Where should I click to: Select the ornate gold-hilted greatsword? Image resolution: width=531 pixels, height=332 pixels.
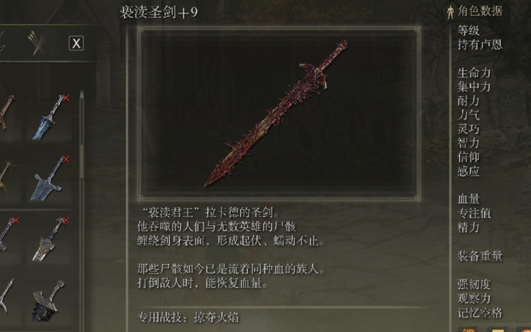click(51, 239)
